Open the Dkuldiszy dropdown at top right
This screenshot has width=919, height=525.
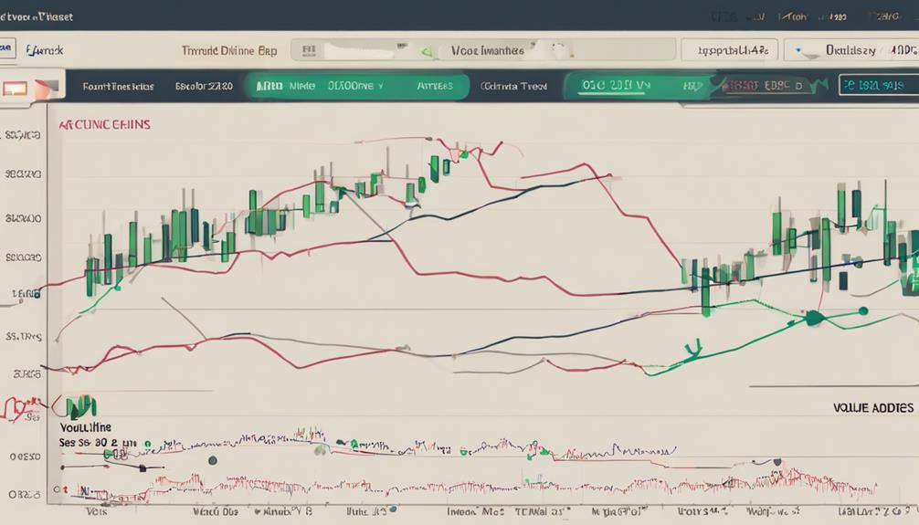point(850,51)
